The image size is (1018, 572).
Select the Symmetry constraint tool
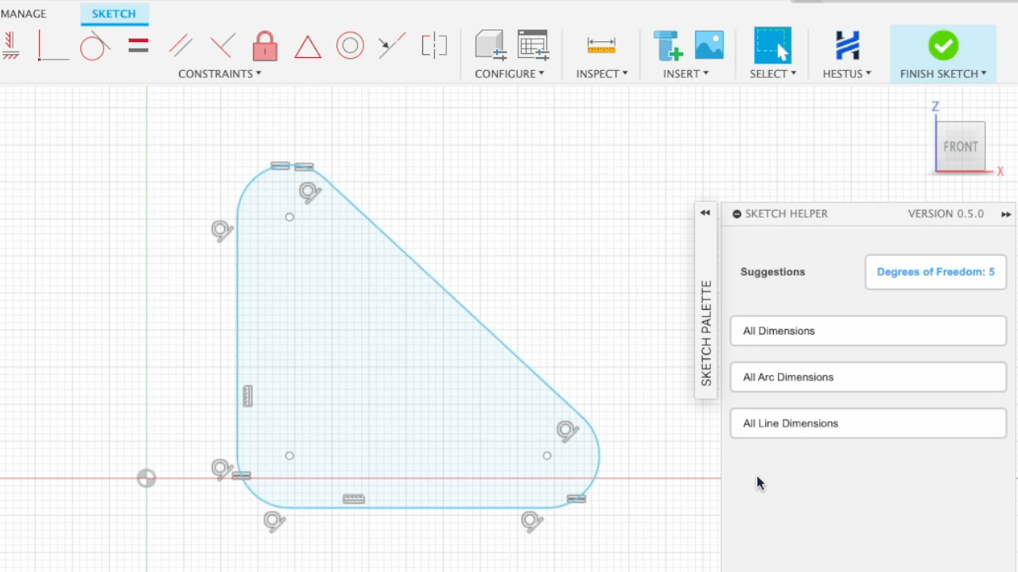click(x=434, y=45)
